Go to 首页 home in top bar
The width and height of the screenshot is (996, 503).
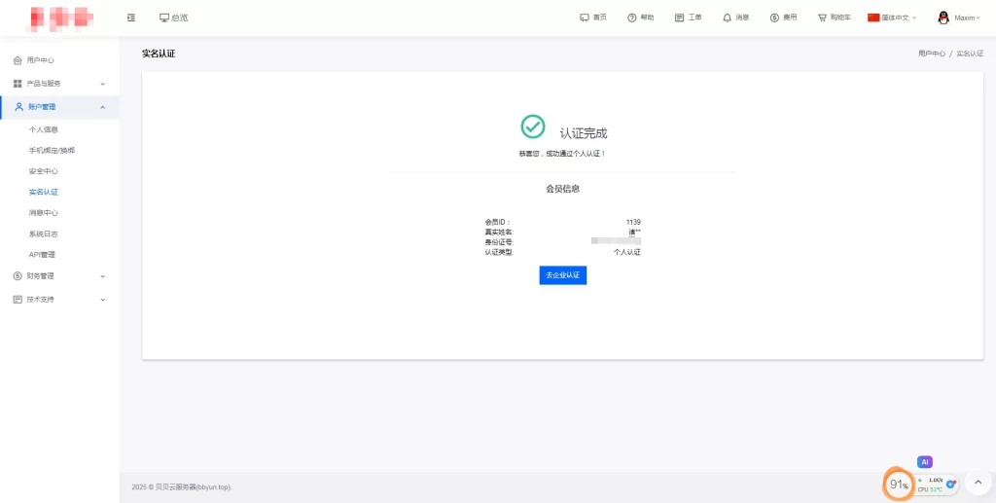tap(593, 18)
